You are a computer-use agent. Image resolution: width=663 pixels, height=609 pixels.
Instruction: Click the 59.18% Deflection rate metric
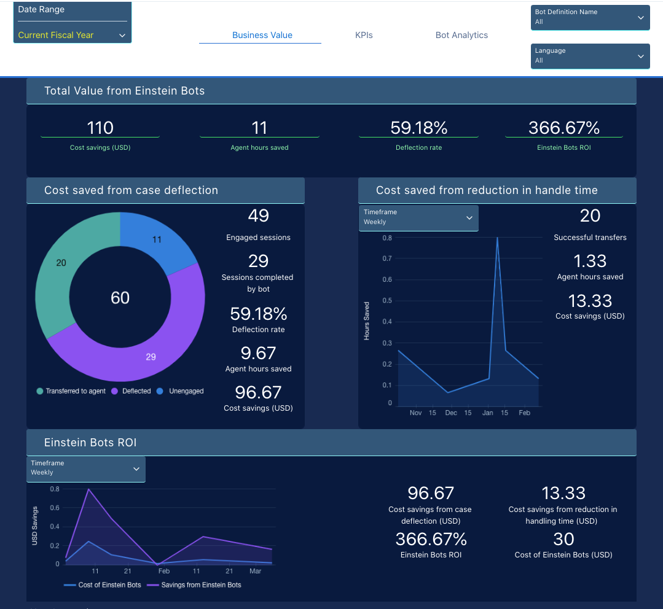coord(418,128)
